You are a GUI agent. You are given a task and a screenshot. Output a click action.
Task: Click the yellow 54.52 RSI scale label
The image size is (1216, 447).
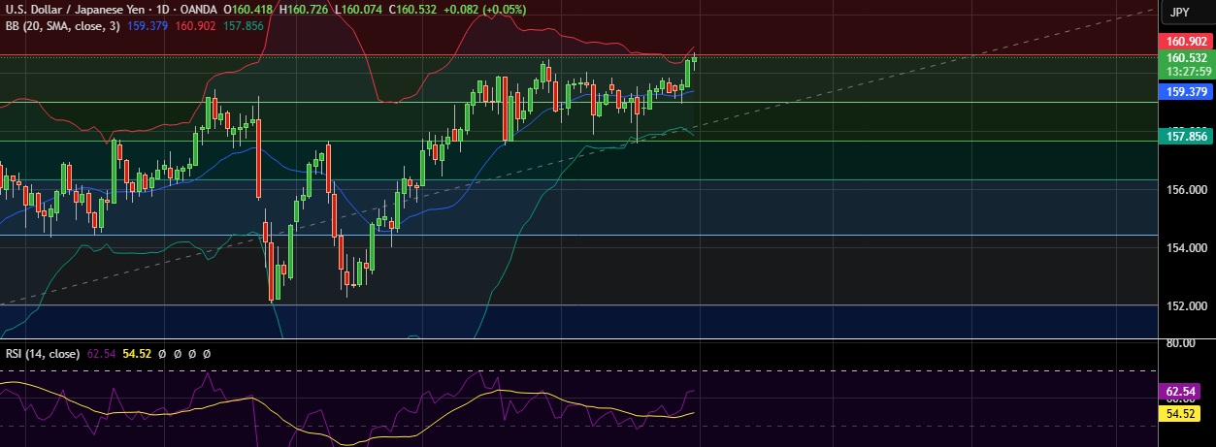(x=1179, y=413)
